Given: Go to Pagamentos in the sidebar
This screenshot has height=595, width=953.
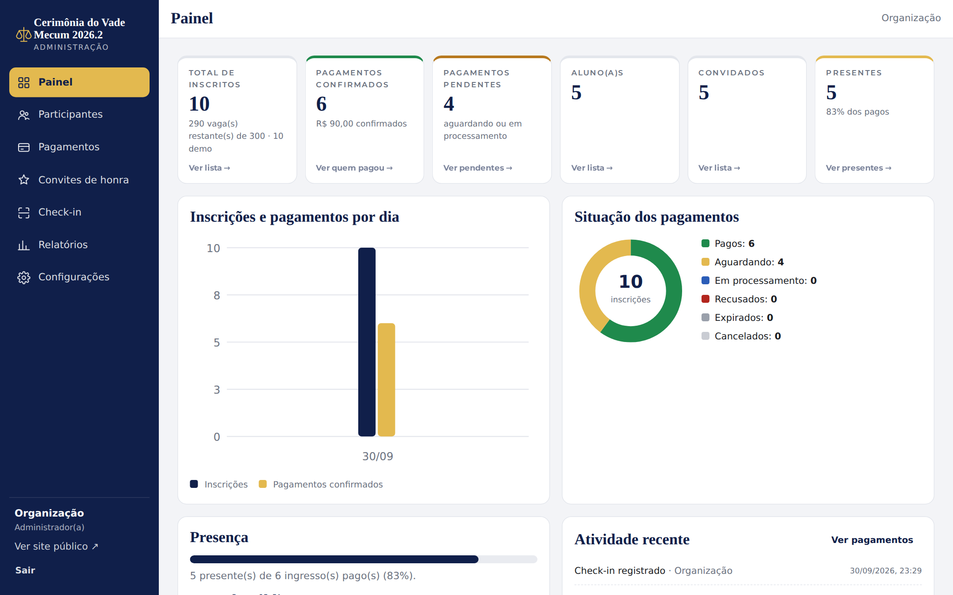Looking at the screenshot, I should [x=79, y=147].
